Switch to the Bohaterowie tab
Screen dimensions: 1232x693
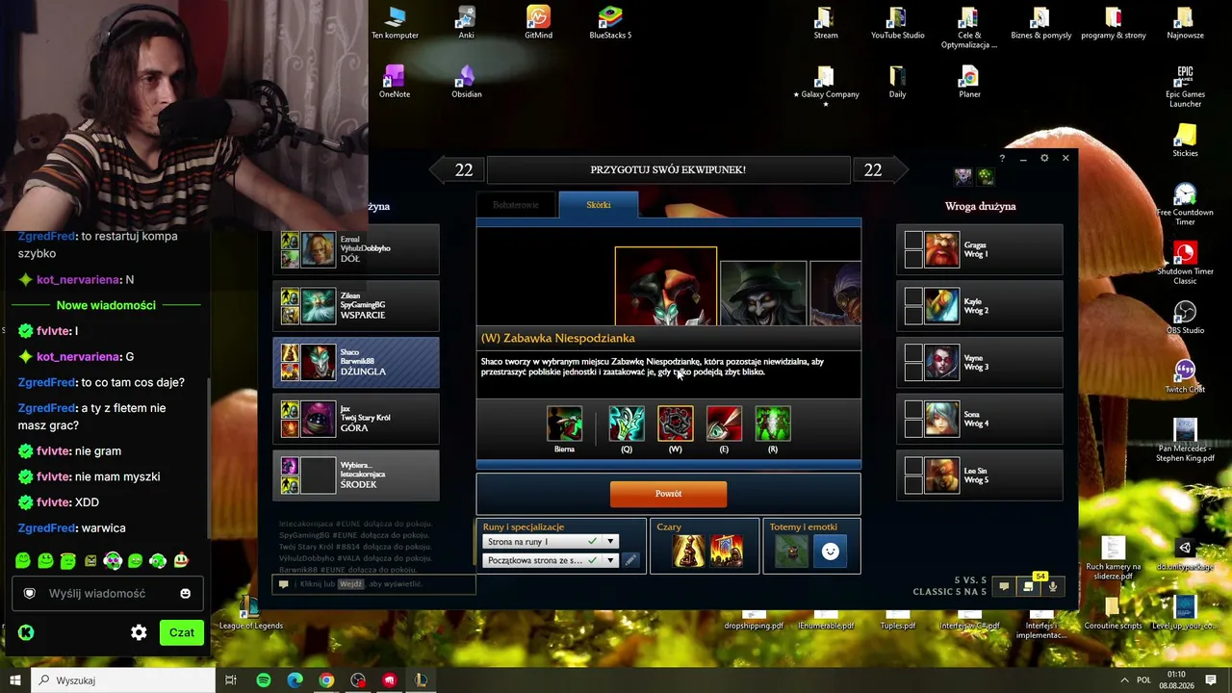pyautogui.click(x=516, y=205)
